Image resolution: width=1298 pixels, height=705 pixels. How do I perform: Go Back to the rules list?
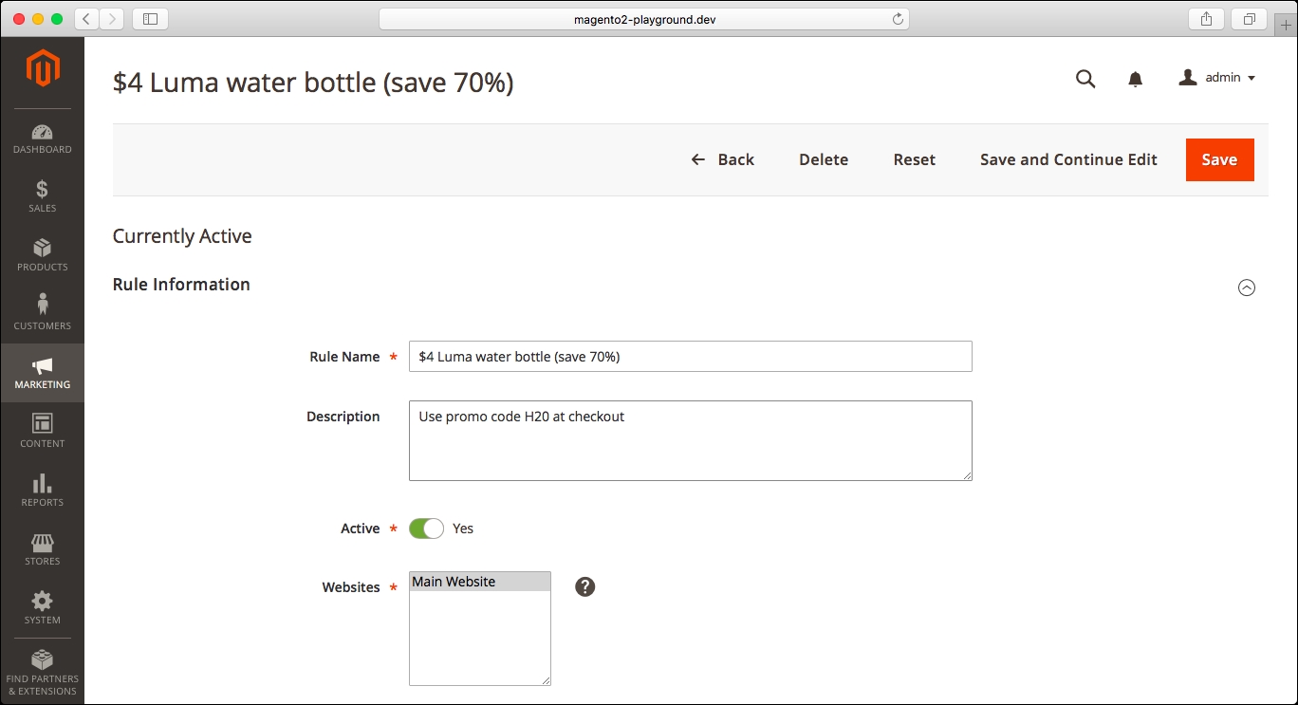tap(722, 159)
